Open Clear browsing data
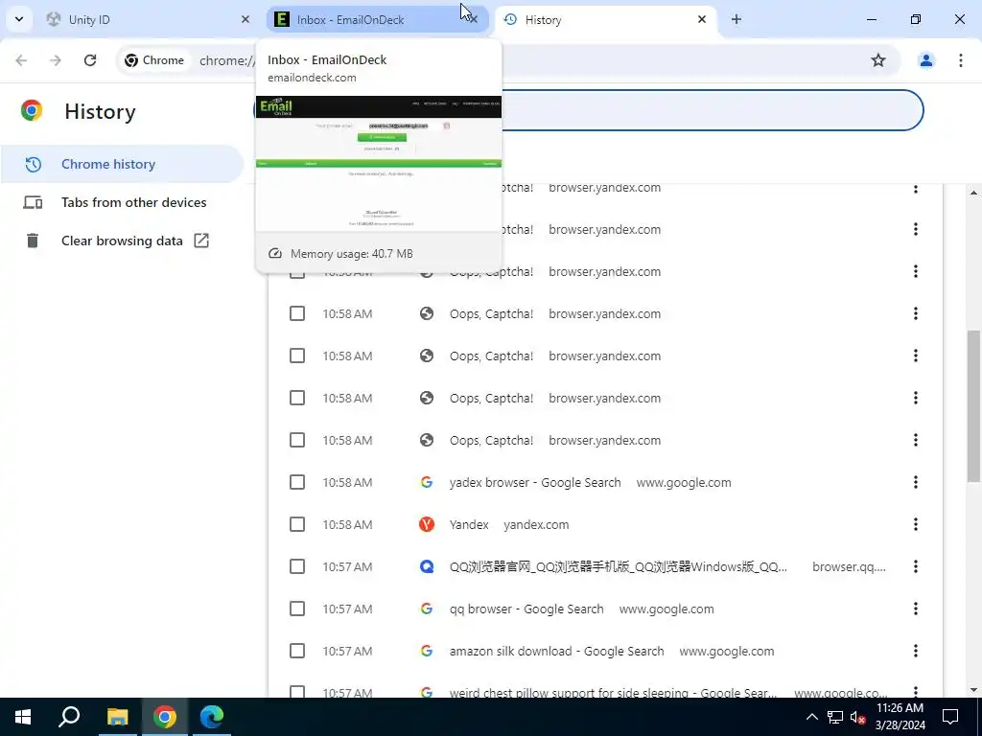 pyautogui.click(x=122, y=241)
